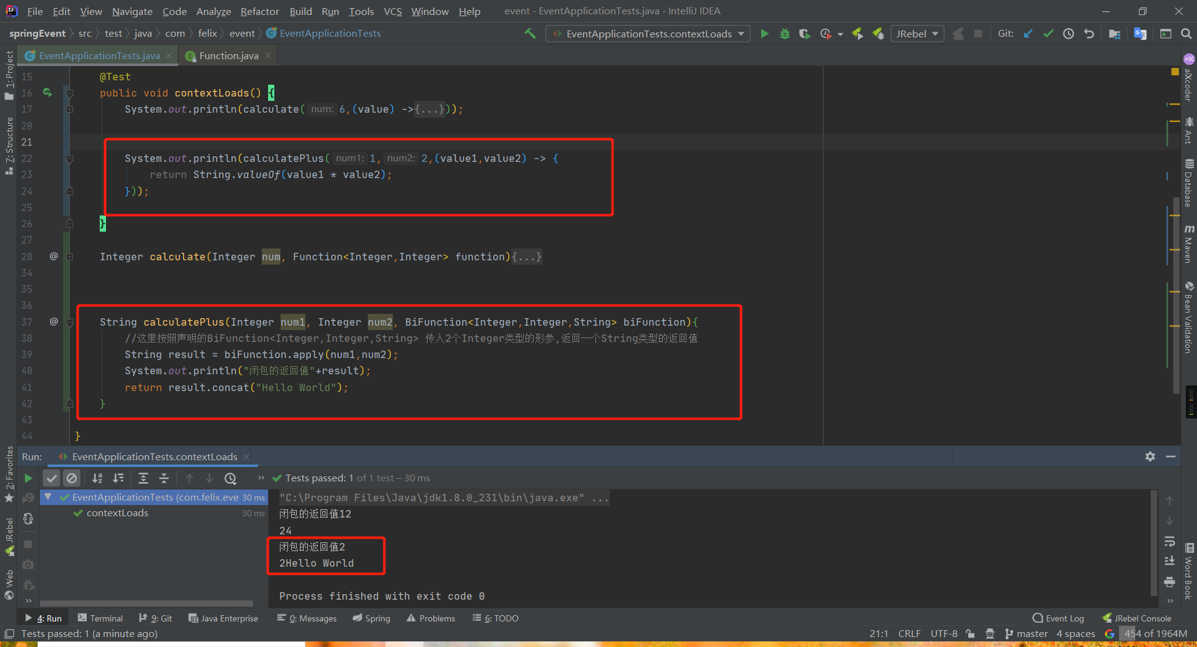The height and width of the screenshot is (647, 1197).
Task: Hide the Run panel with minimize dash
Action: [1171, 456]
